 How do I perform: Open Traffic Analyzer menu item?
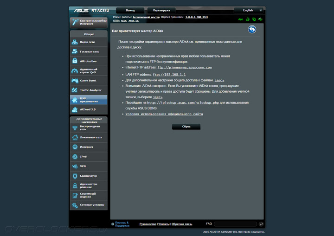tap(89, 90)
